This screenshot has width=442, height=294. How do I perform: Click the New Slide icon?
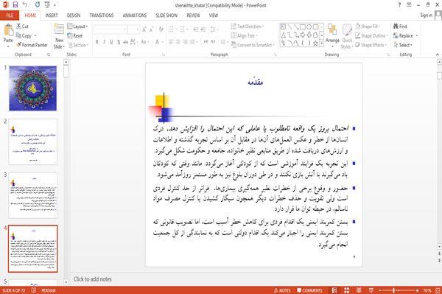[59, 29]
